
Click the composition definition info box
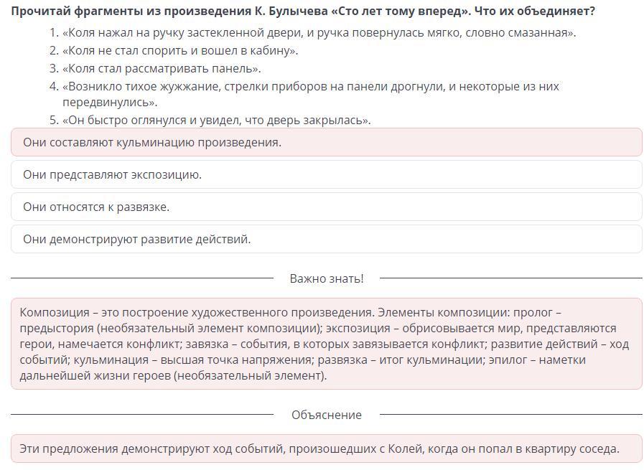(x=327, y=344)
